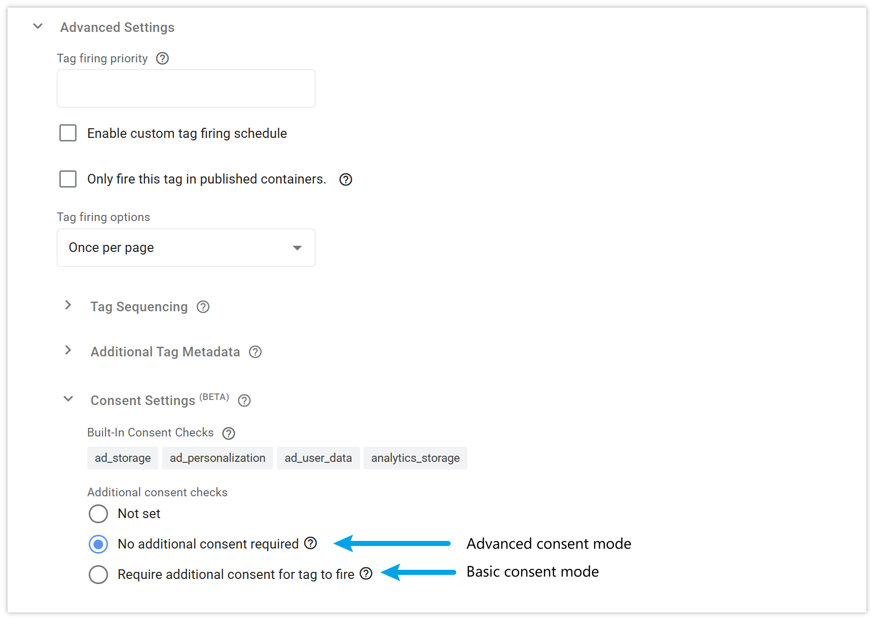Open Additional Tag Metadata help icon
Screen dimensions: 874x620
[x=256, y=352]
